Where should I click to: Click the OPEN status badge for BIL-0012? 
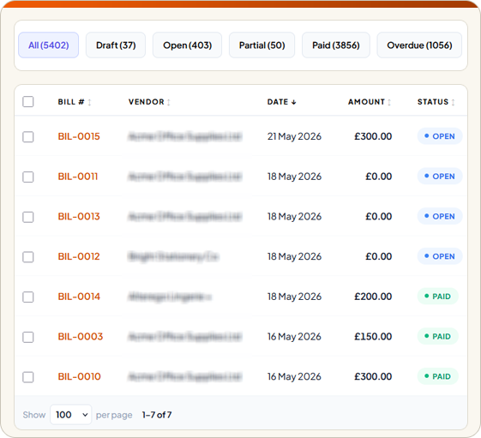(x=440, y=256)
